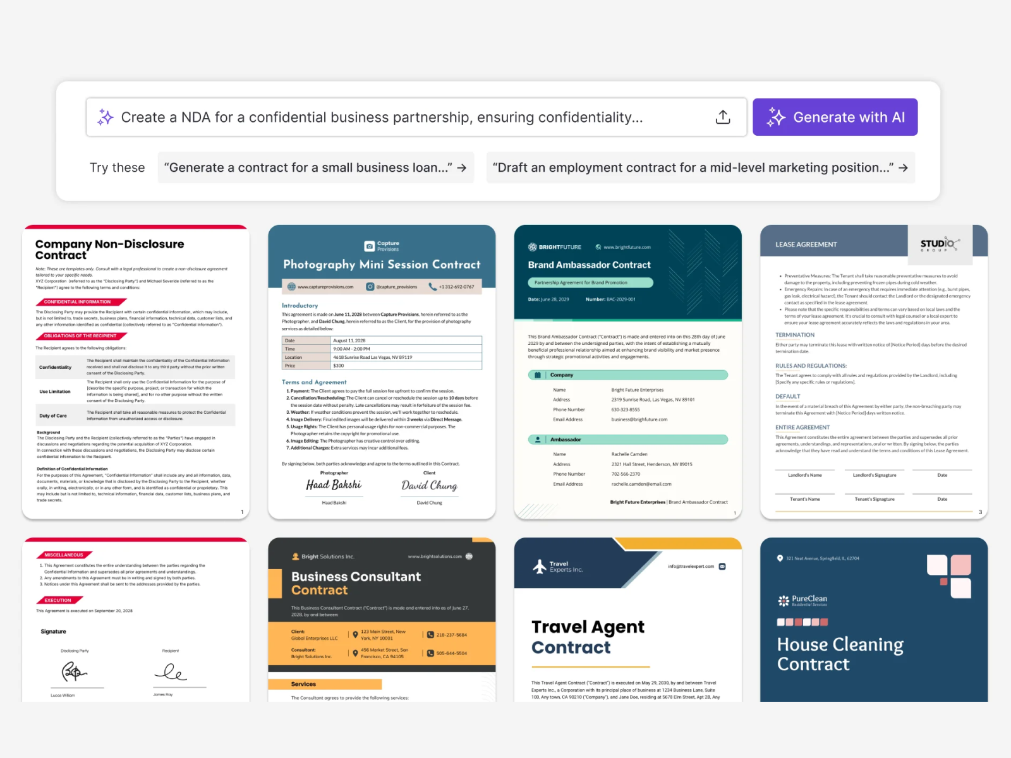Click arrow beside small business loan suggestion
This screenshot has width=1011, height=758.
(x=462, y=168)
